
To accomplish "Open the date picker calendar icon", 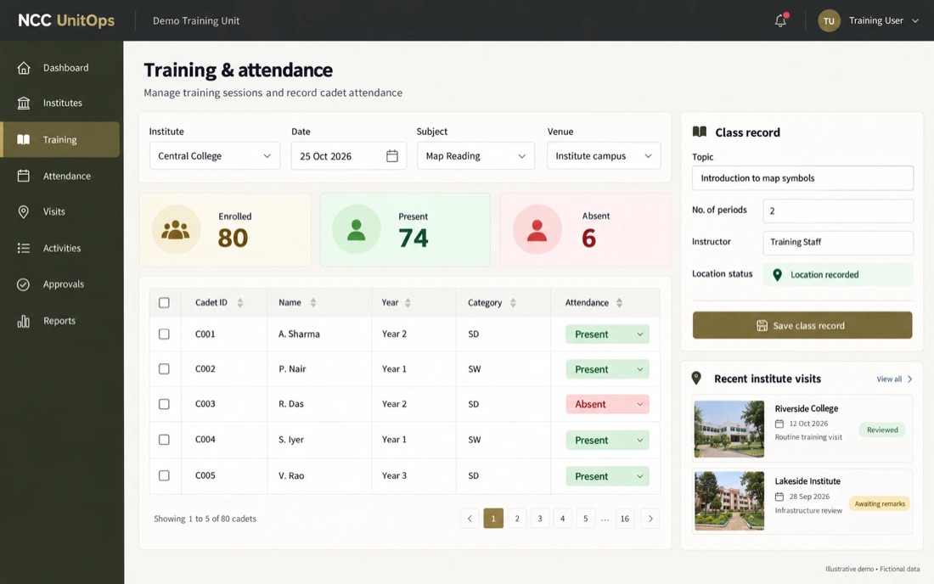I will (x=392, y=156).
